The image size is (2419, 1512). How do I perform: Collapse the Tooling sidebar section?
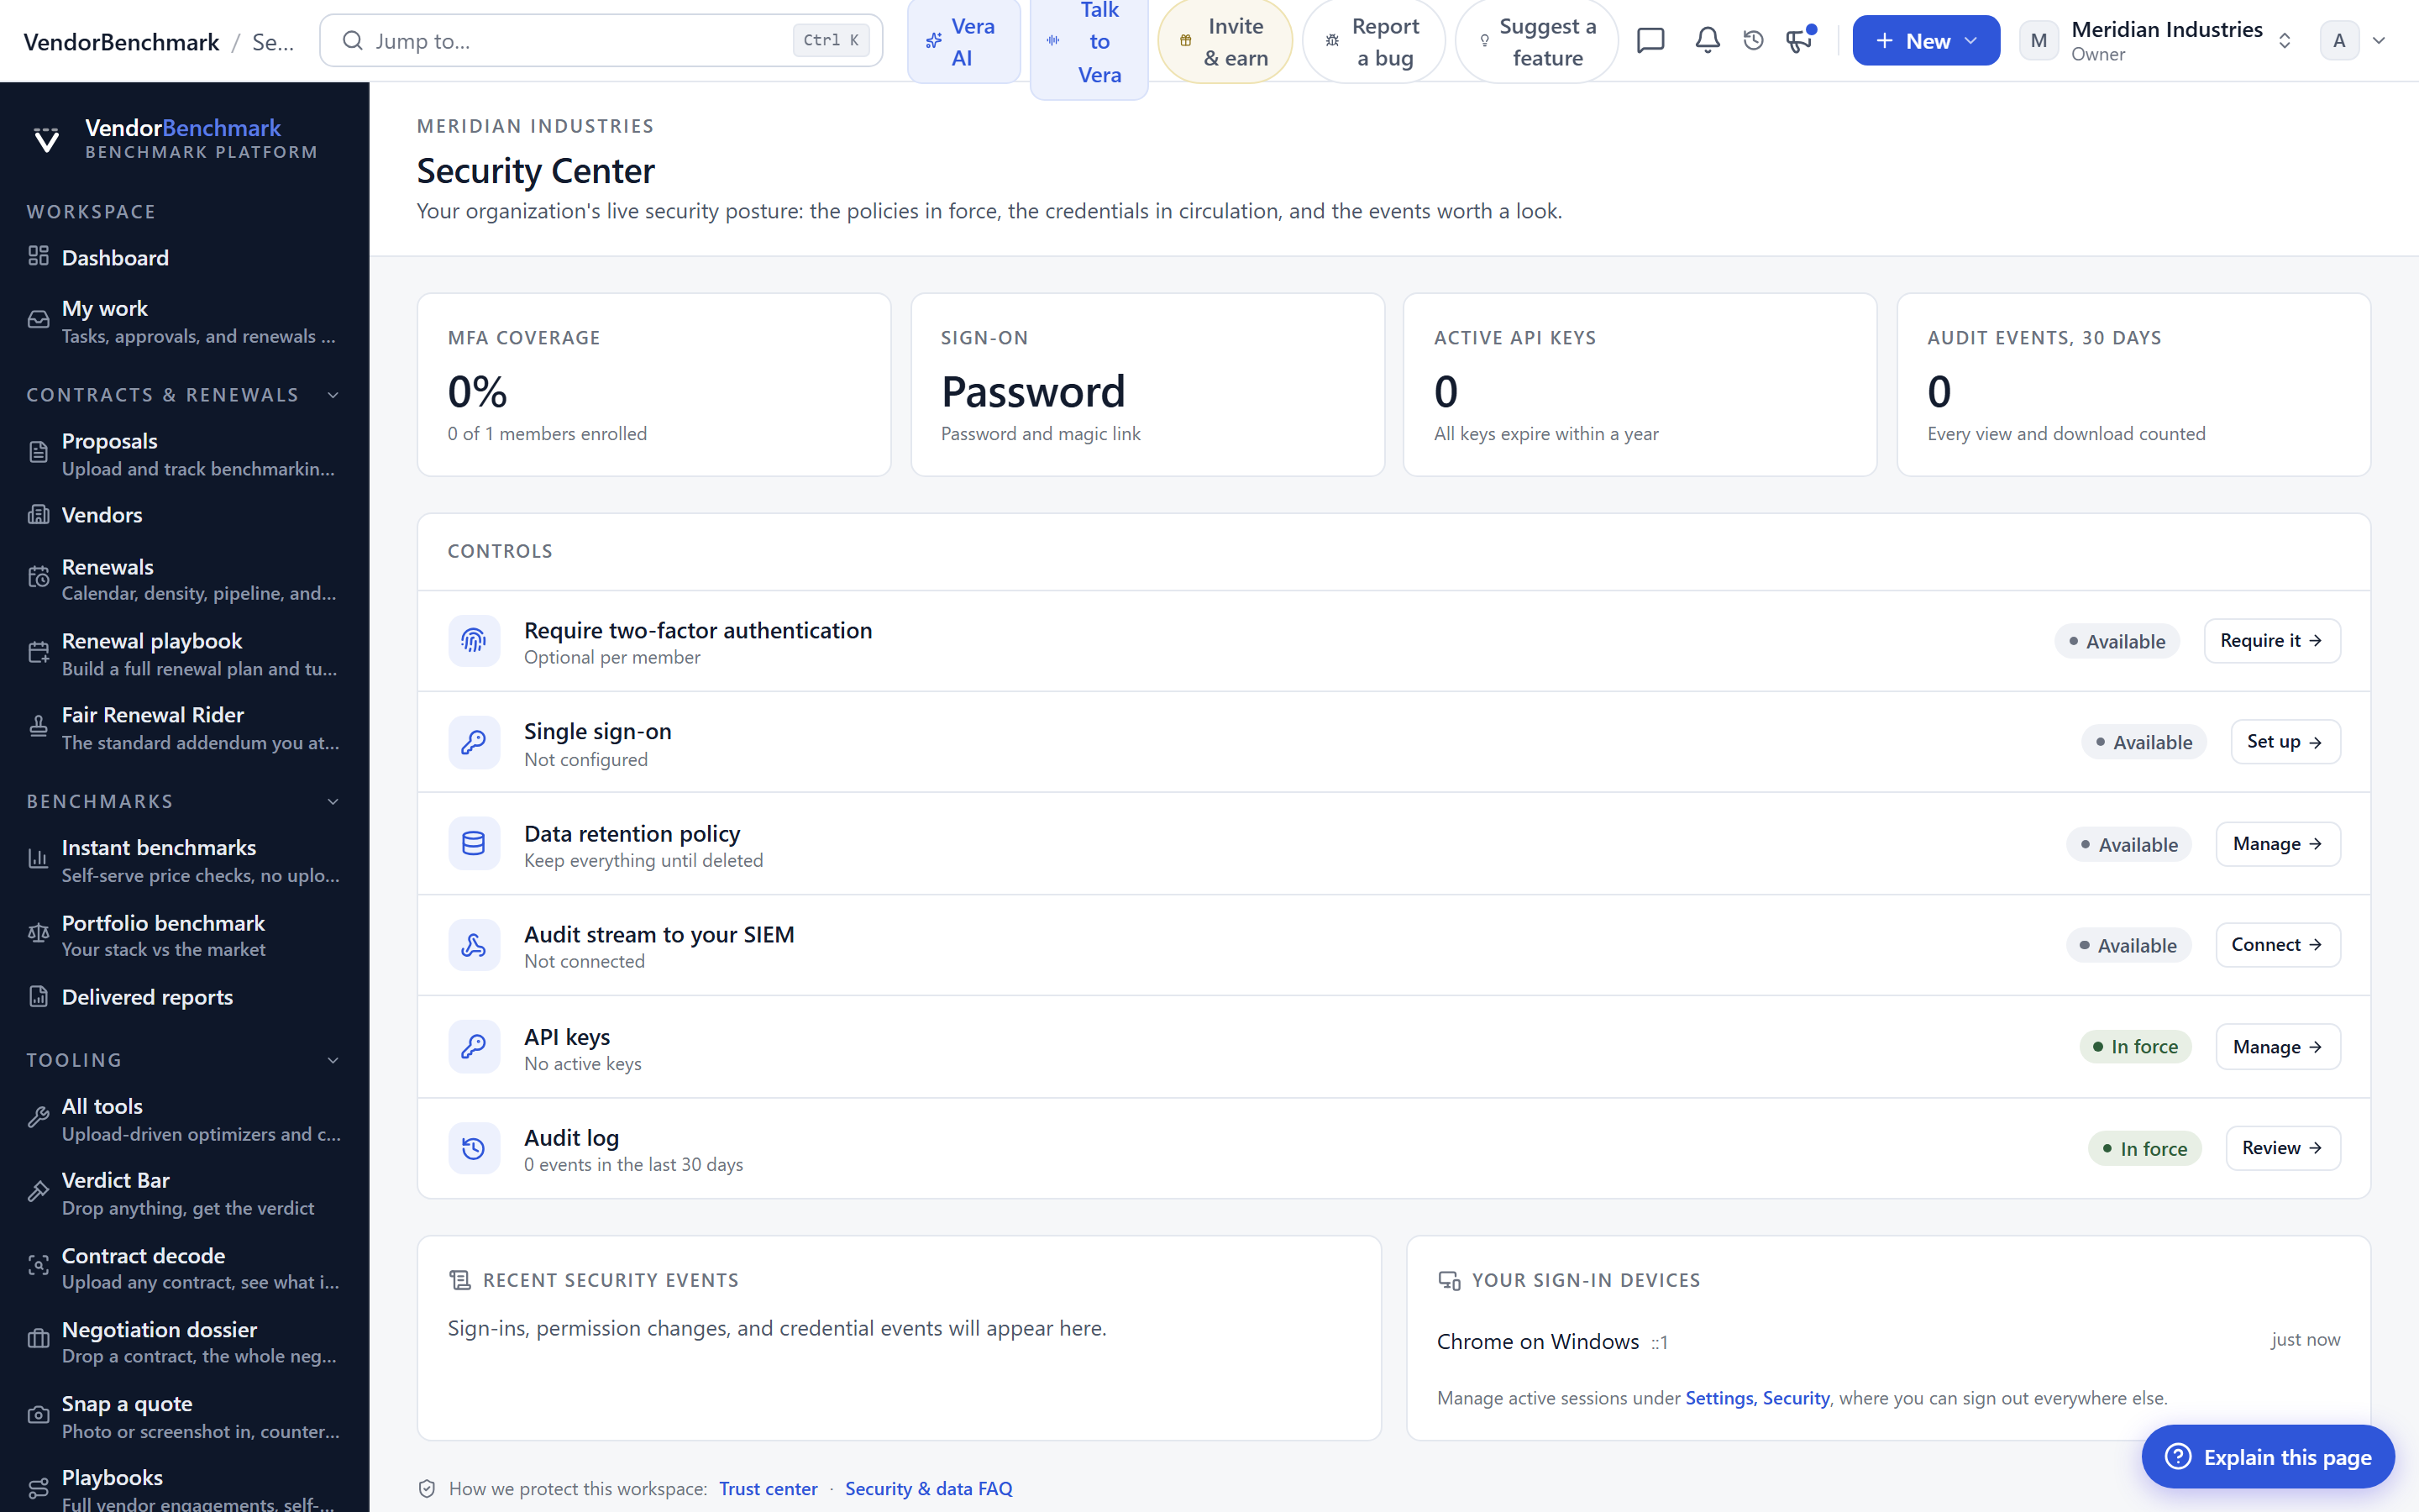click(333, 1060)
